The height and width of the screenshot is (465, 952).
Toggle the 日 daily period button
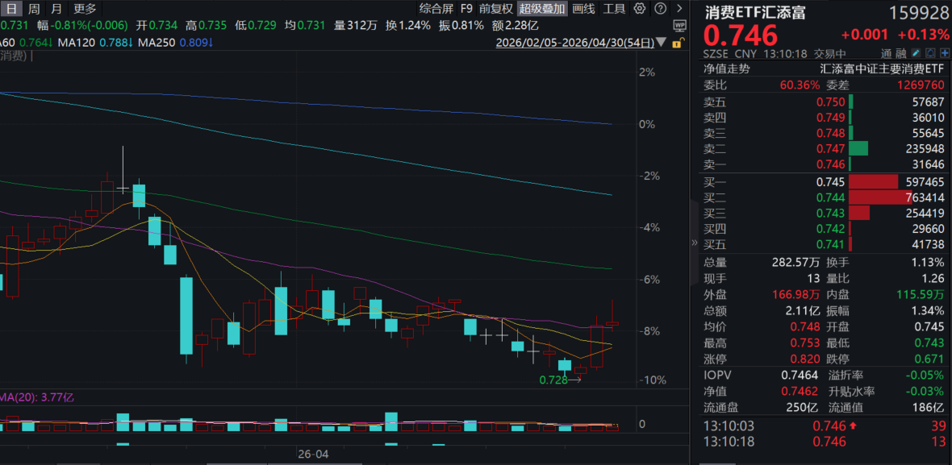11,9
